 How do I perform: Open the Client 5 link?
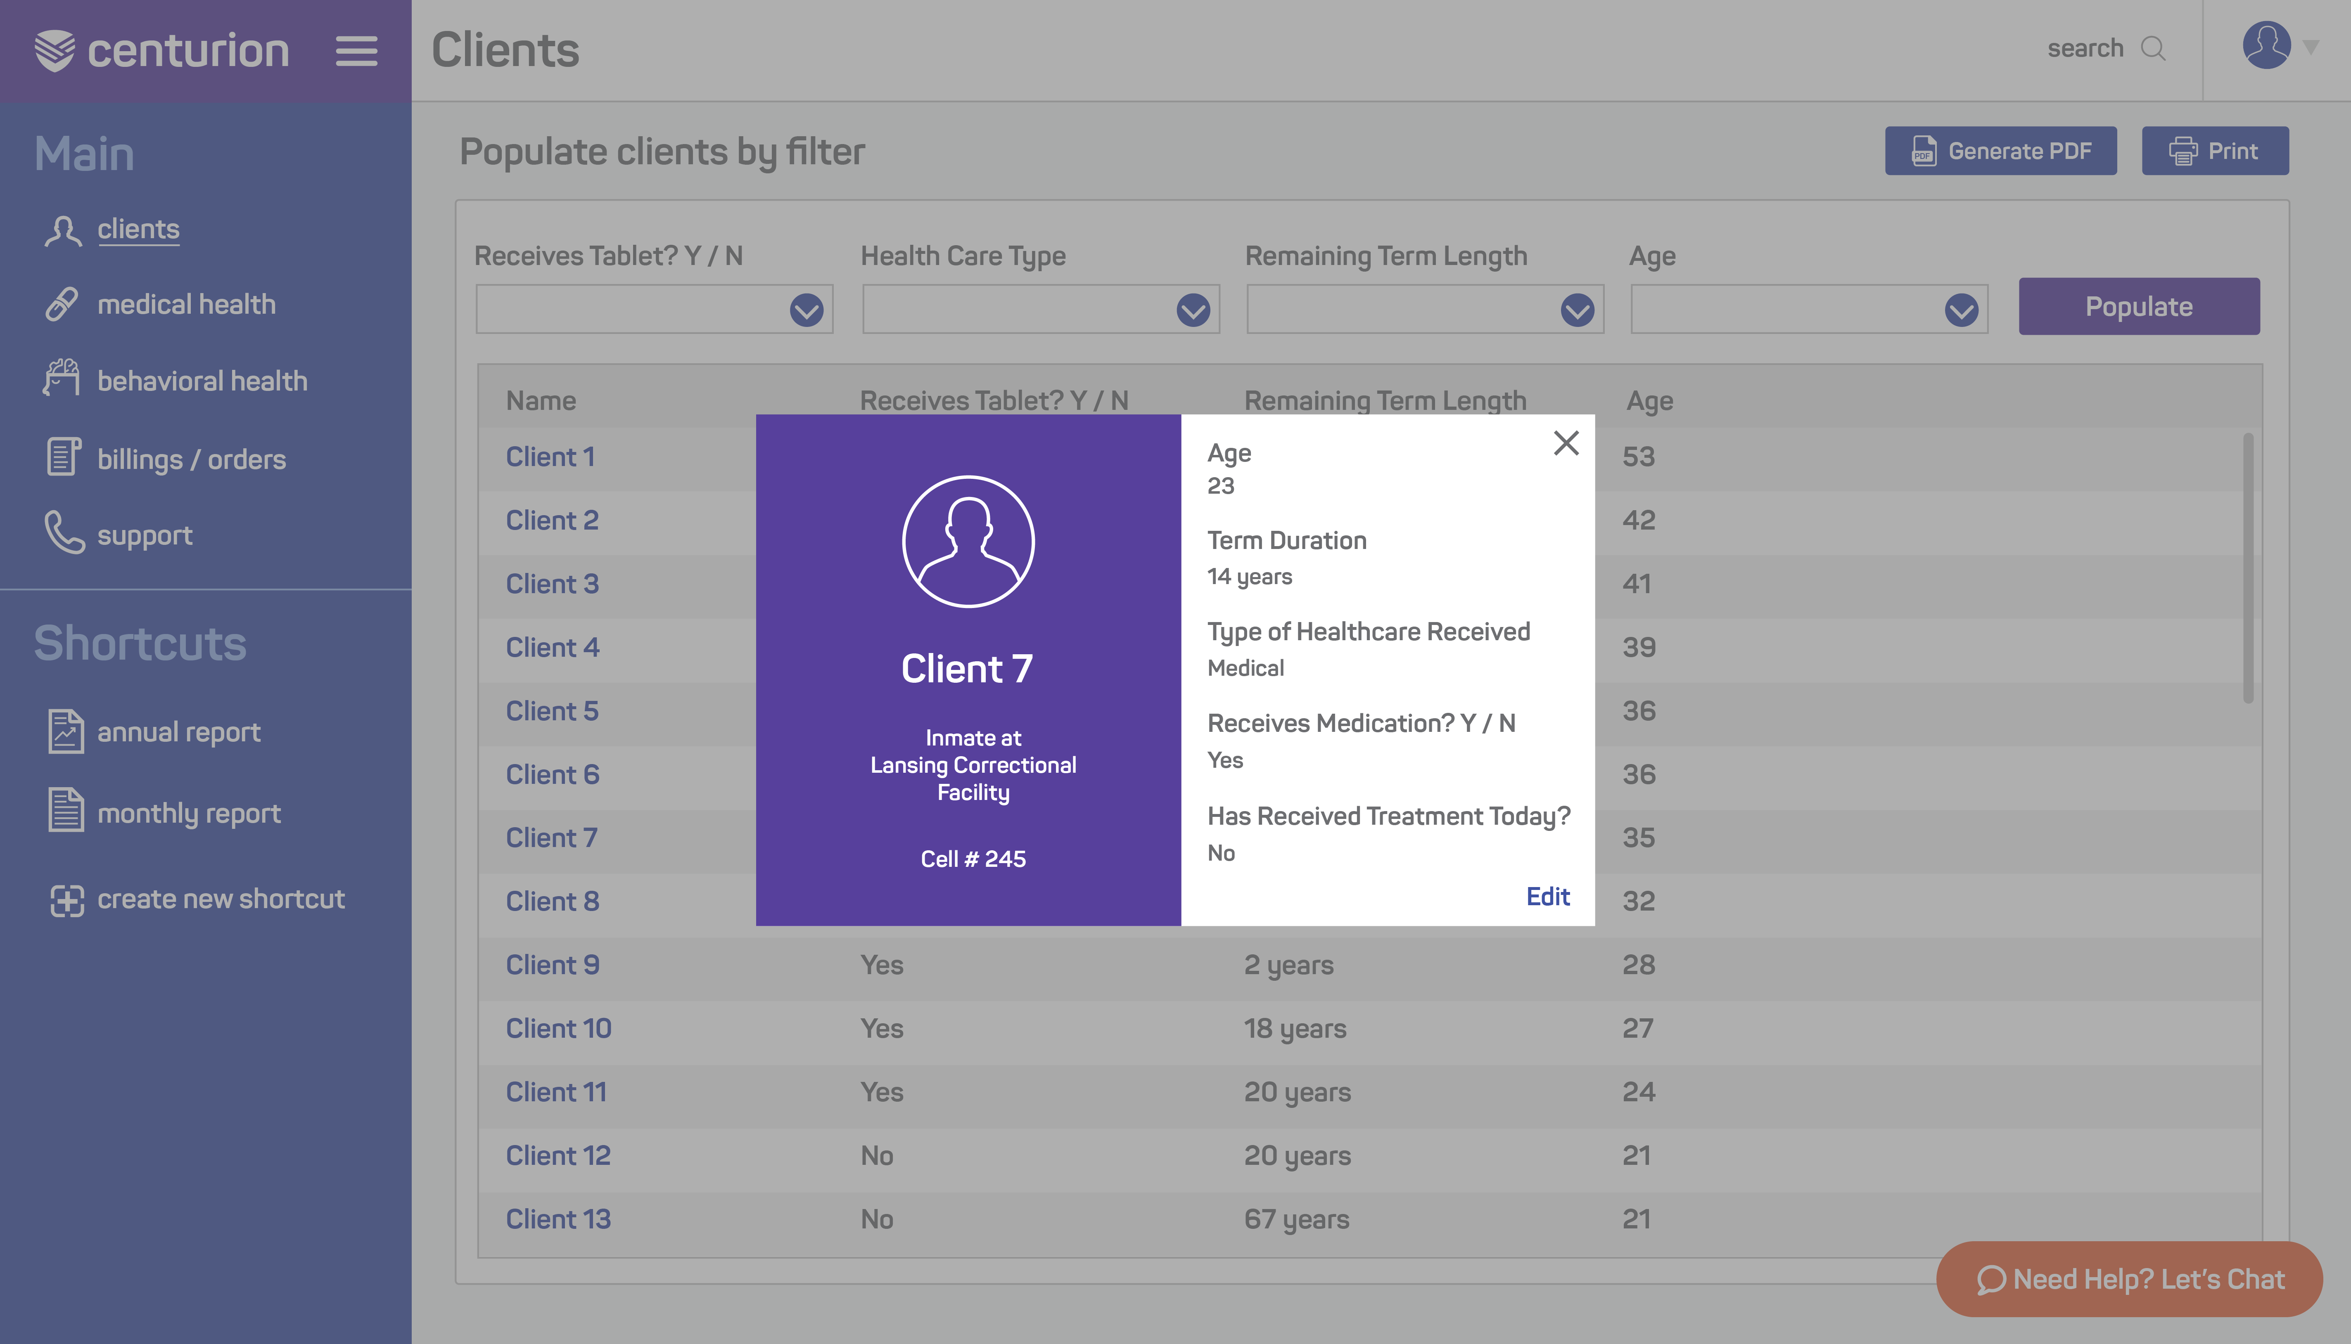coord(552,712)
